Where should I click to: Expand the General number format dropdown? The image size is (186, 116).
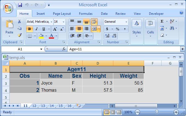coord(126,22)
